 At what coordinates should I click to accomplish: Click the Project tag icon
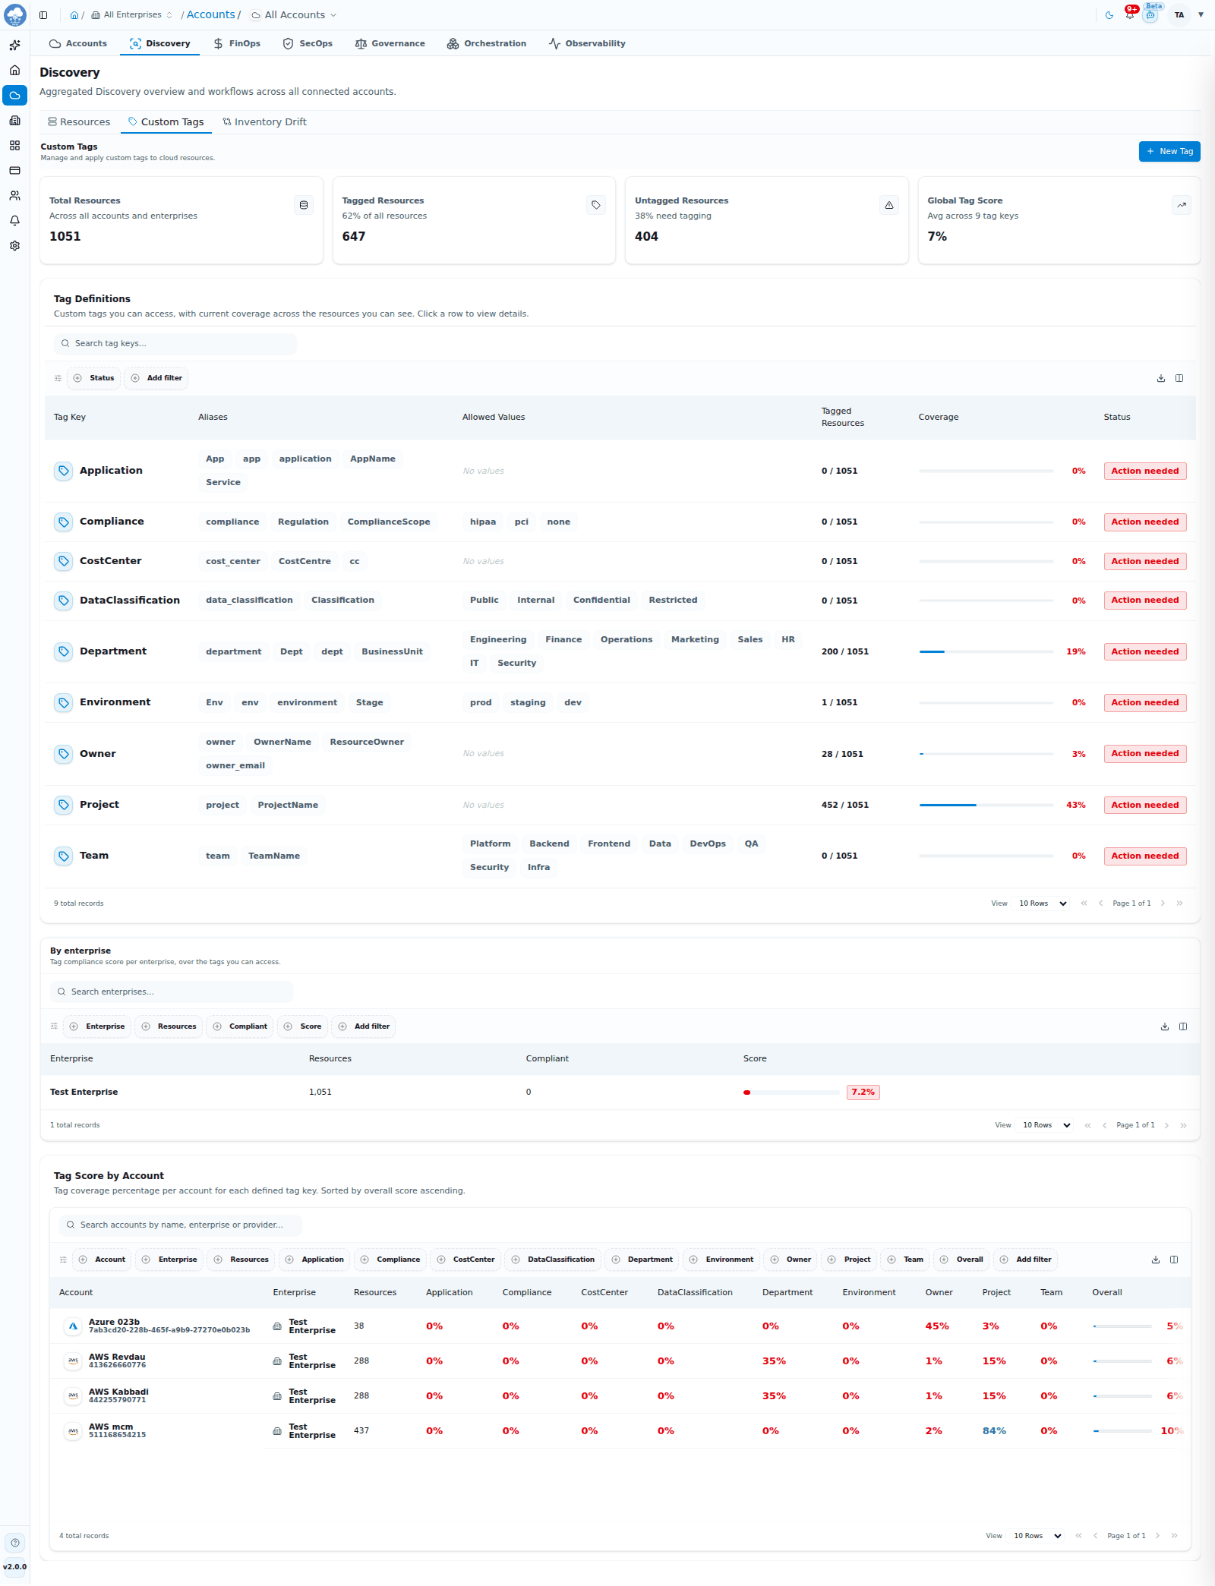64,805
